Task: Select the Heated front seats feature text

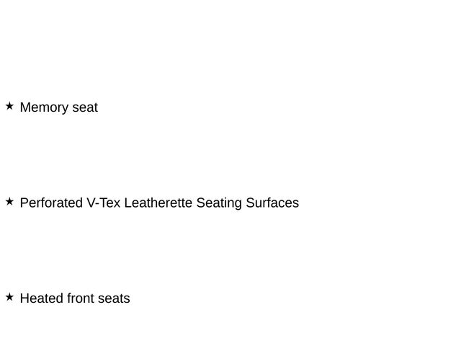Action: 75,298
